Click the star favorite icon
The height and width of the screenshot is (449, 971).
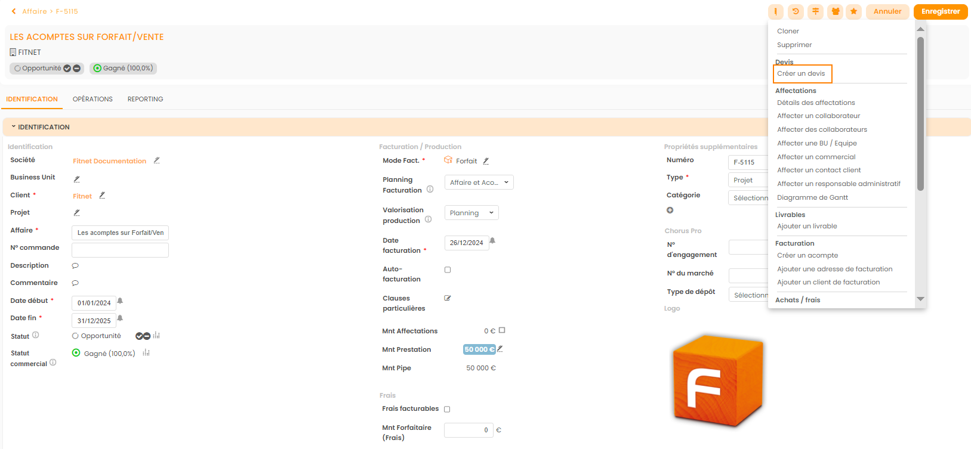tap(854, 11)
